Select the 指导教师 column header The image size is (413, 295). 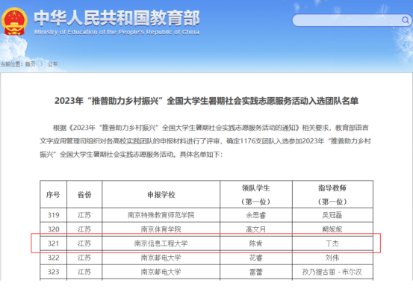332,194
